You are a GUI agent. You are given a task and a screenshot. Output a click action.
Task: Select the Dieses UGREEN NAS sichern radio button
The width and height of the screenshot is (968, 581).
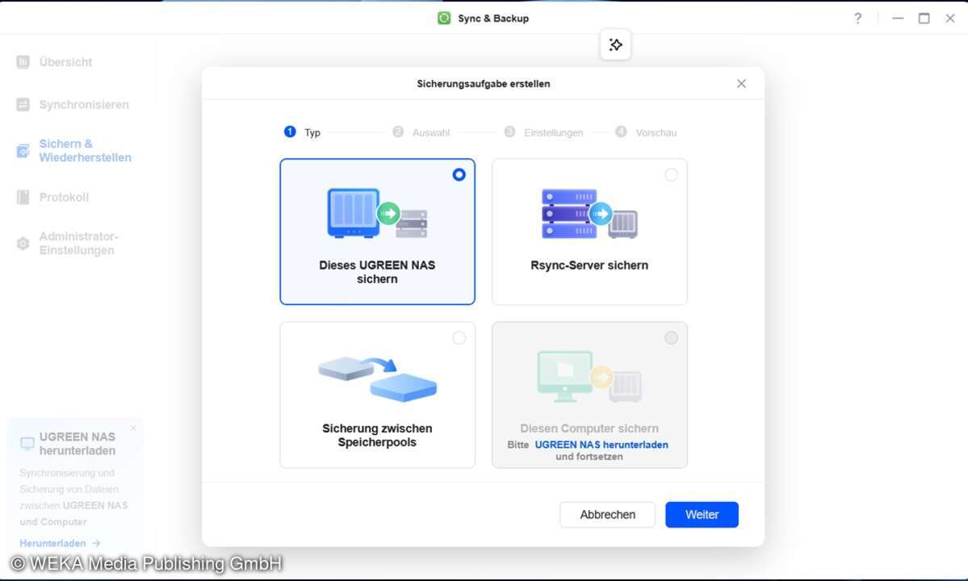[x=459, y=174]
